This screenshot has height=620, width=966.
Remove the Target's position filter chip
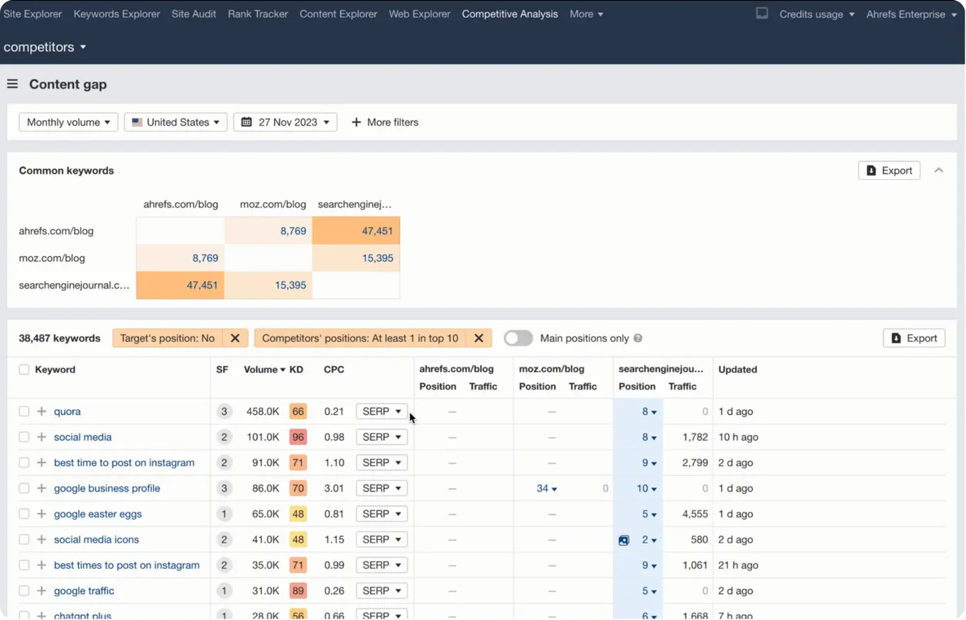click(x=234, y=338)
